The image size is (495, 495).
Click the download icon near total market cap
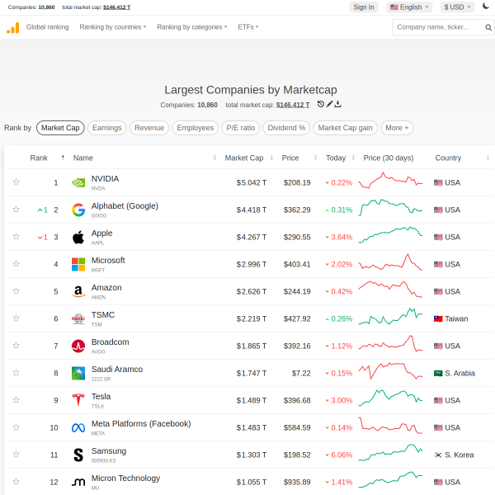(337, 104)
